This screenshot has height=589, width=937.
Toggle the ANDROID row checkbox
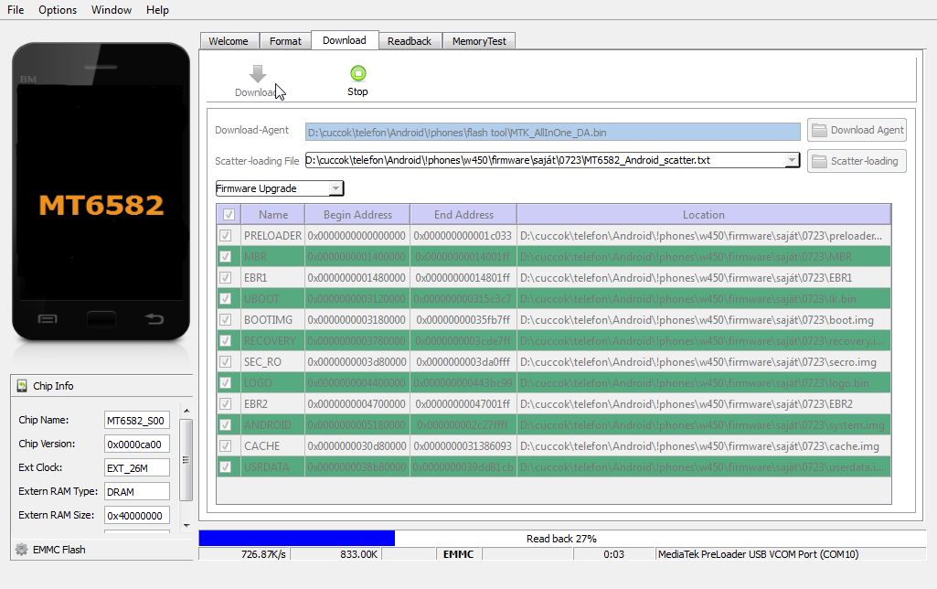pos(225,424)
